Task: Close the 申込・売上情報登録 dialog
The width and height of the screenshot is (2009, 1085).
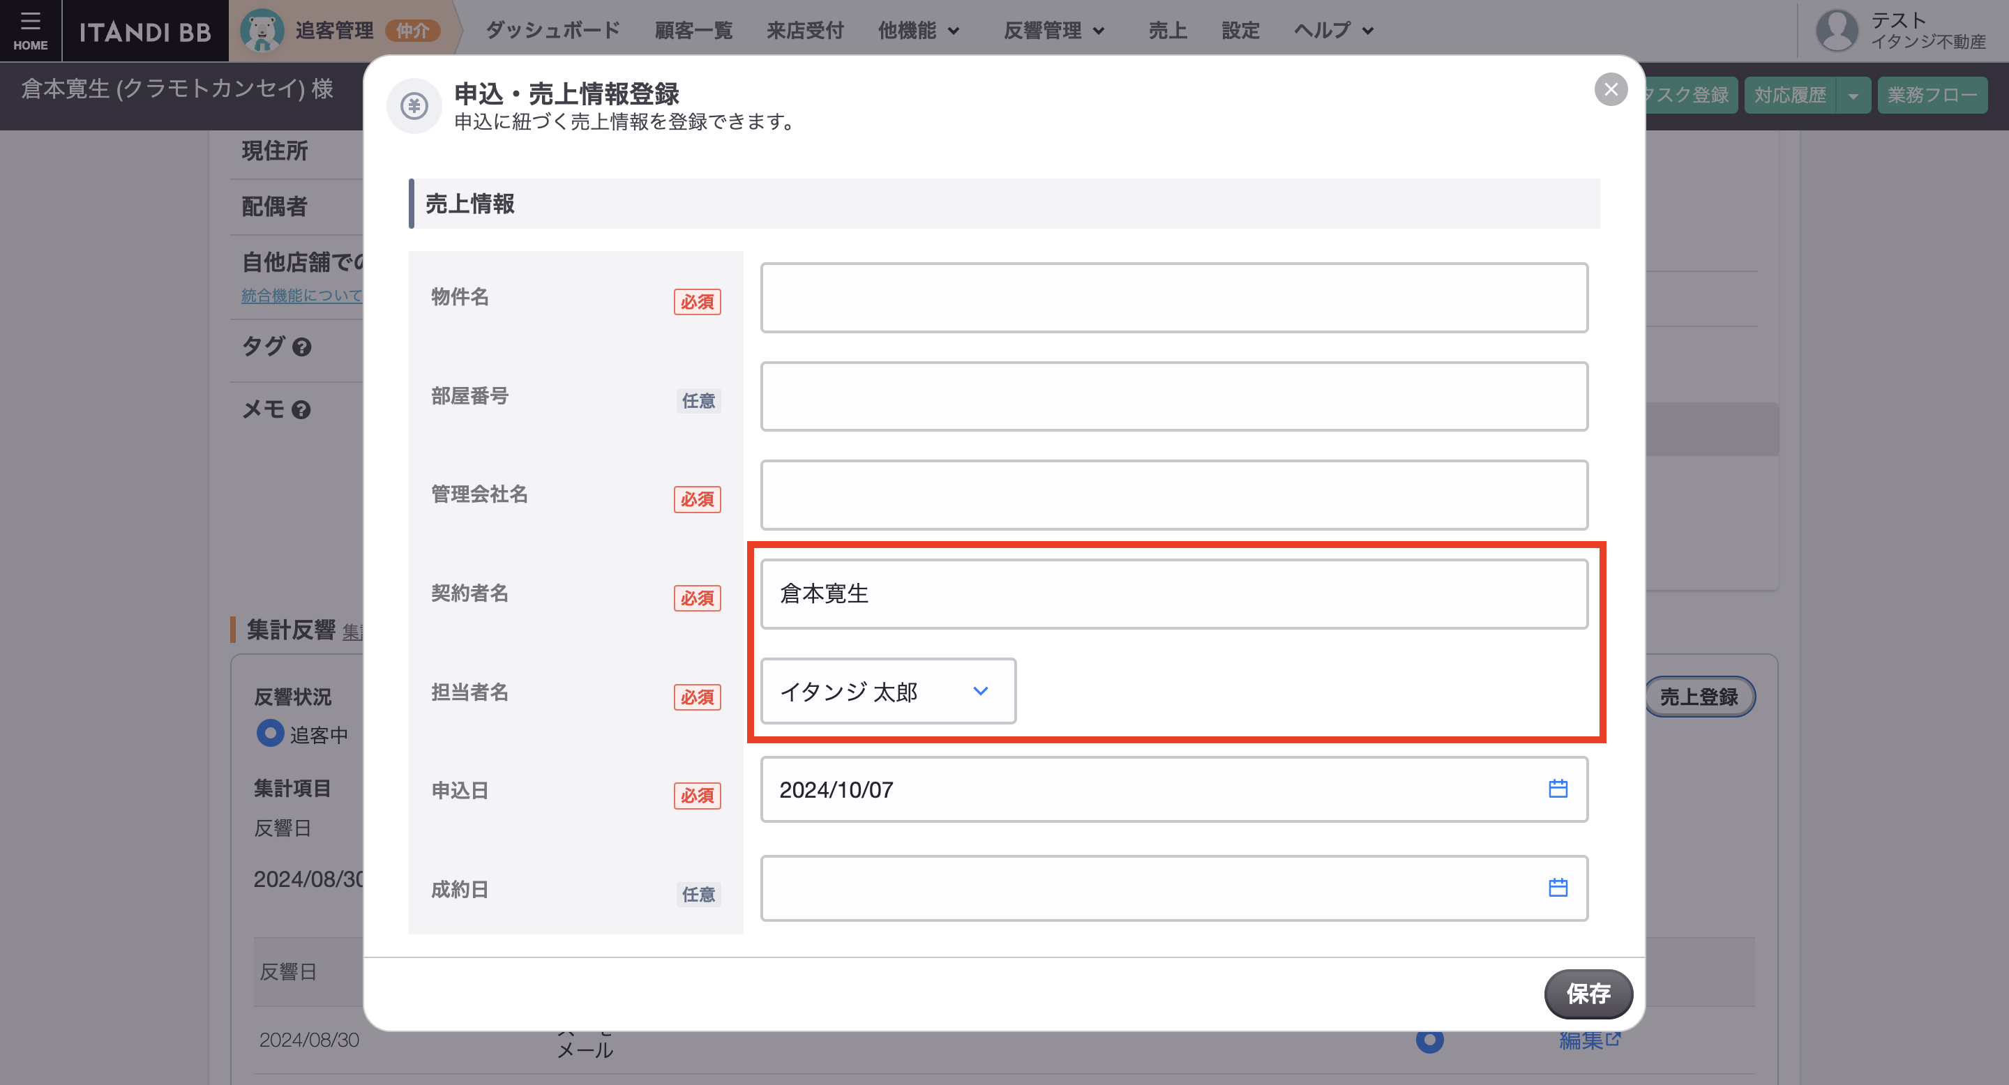Action: pyautogui.click(x=1611, y=90)
